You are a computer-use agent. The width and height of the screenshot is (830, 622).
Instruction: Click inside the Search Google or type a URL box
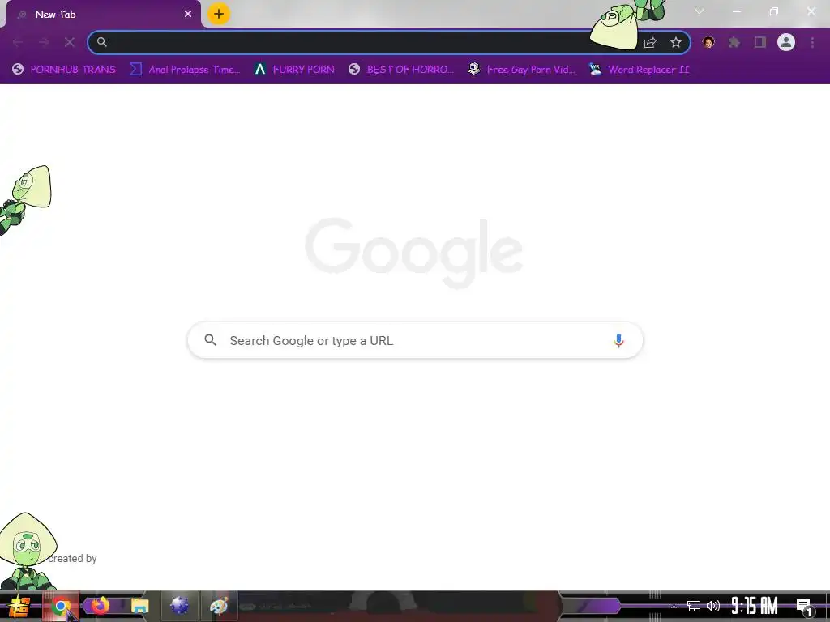pyautogui.click(x=415, y=341)
